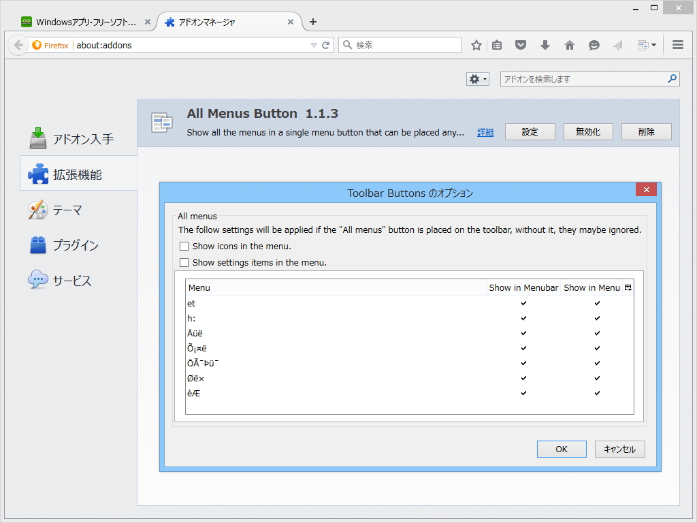
Task: Switch to the Windowsアプリ・フリーソフト tab
Action: (85, 22)
